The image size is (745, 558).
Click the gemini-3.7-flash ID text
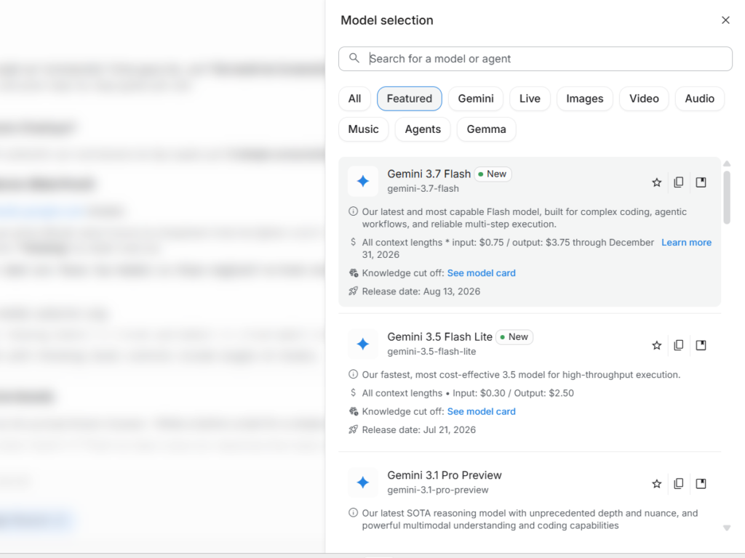[x=423, y=188]
